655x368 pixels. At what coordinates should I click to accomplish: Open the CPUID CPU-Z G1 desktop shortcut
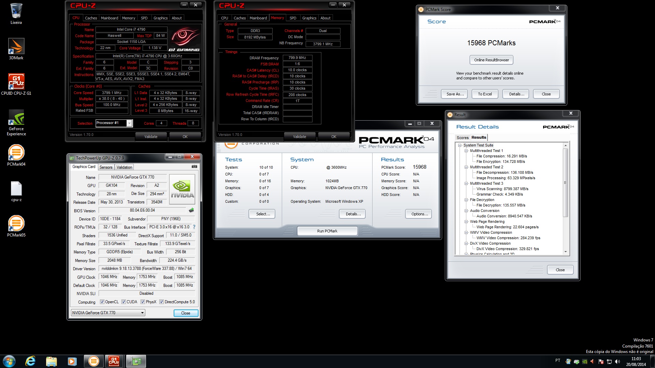(x=16, y=84)
